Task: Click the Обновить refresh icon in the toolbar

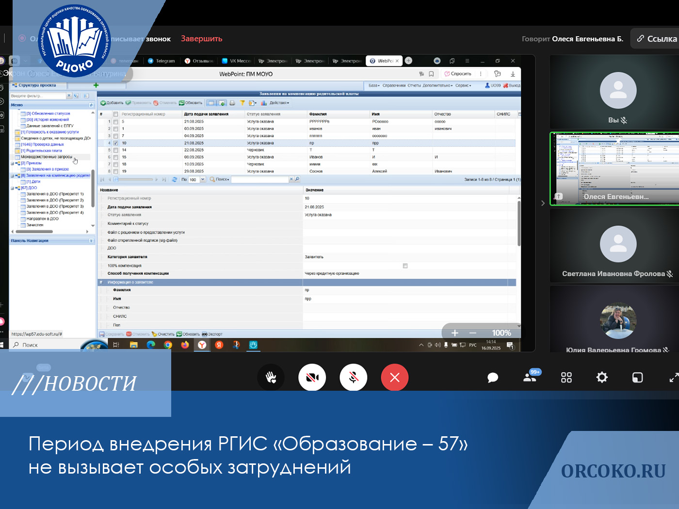Action: 181,103
